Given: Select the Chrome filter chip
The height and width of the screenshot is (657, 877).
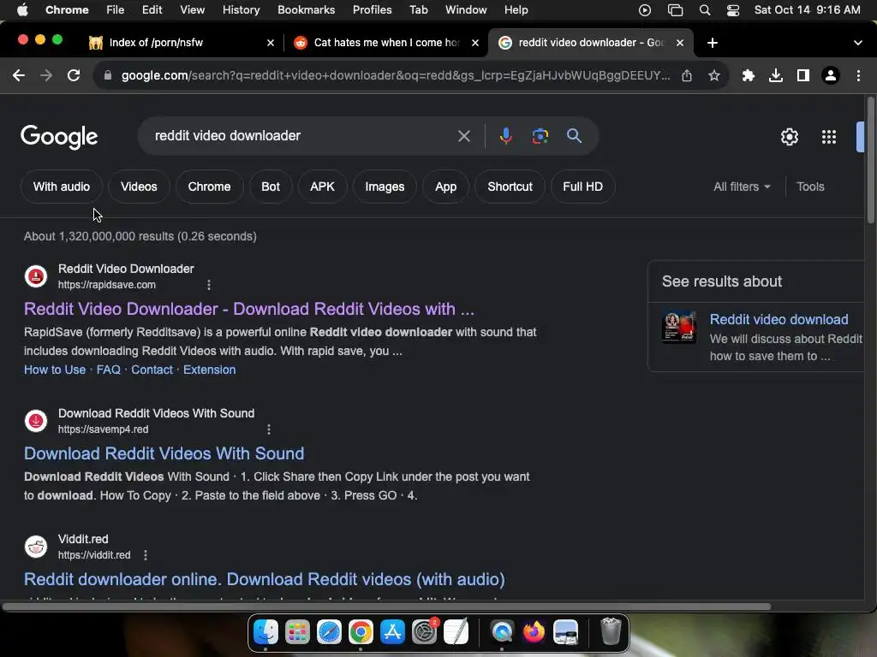Looking at the screenshot, I should [x=209, y=186].
